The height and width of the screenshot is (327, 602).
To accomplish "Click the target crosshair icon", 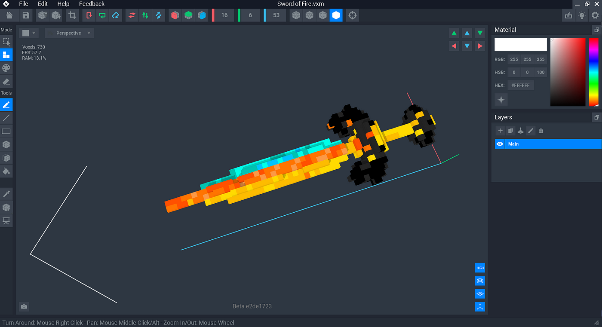I will 353,15.
